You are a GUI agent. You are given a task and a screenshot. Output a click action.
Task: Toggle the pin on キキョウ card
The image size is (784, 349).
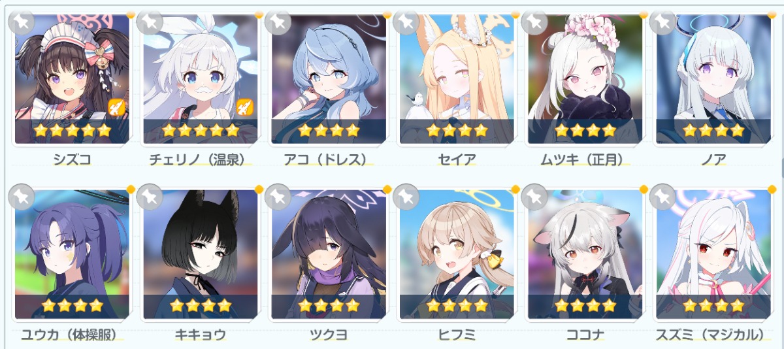coord(150,197)
